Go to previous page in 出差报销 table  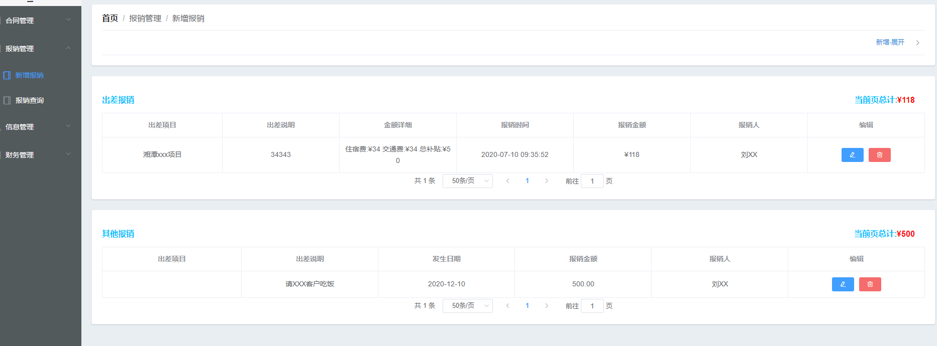tap(507, 181)
